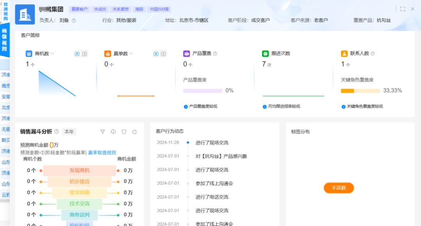Toggle the blue chart view beside 商机数
The width and height of the screenshot is (421, 226).
77,53
